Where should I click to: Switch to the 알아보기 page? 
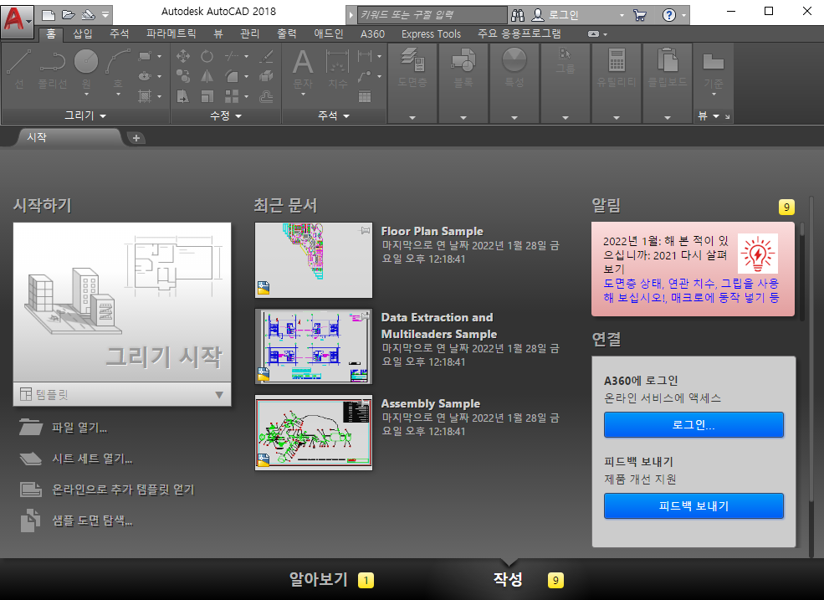pos(319,579)
